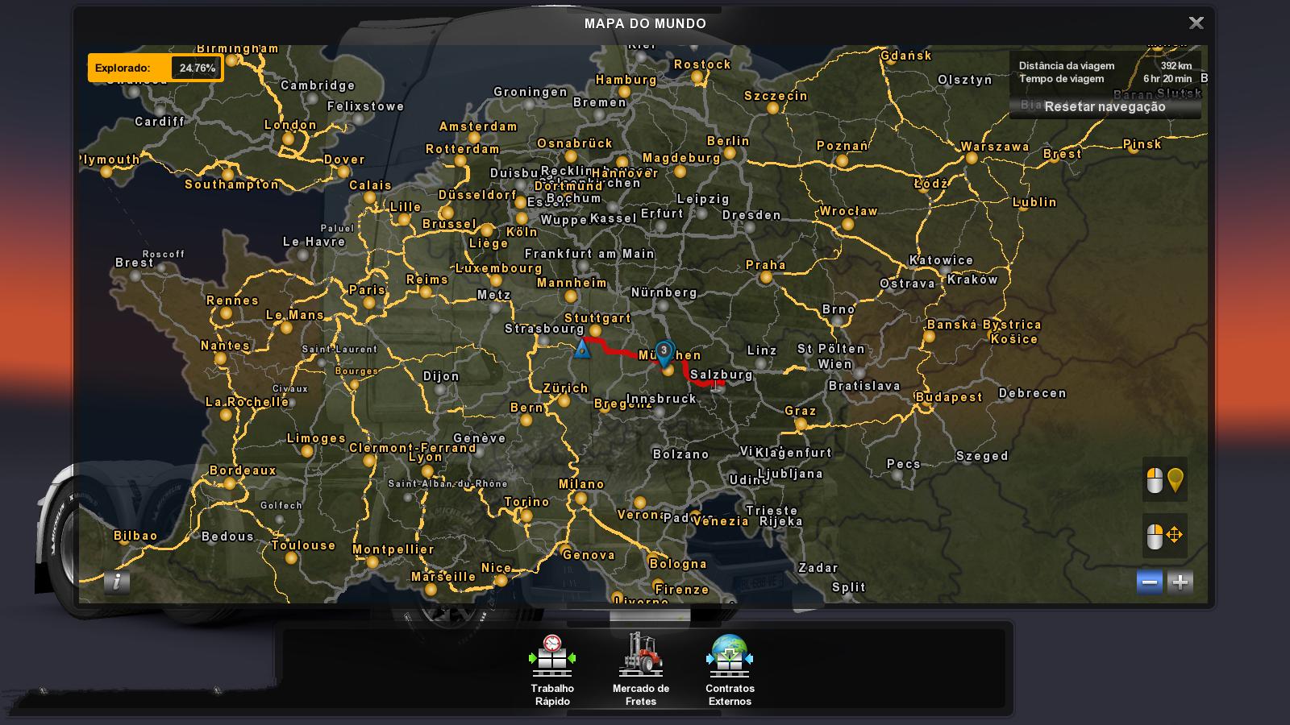
Task: Click the Explorado percentage indicator
Action: [x=156, y=68]
